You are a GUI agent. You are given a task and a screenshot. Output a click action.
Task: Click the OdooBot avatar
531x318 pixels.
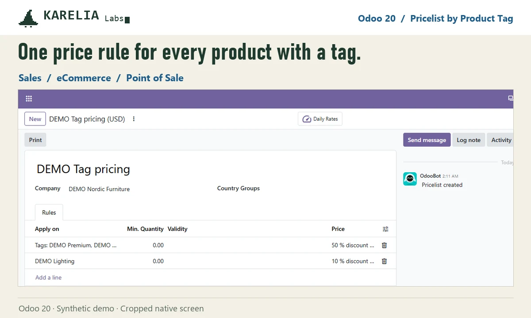point(410,179)
